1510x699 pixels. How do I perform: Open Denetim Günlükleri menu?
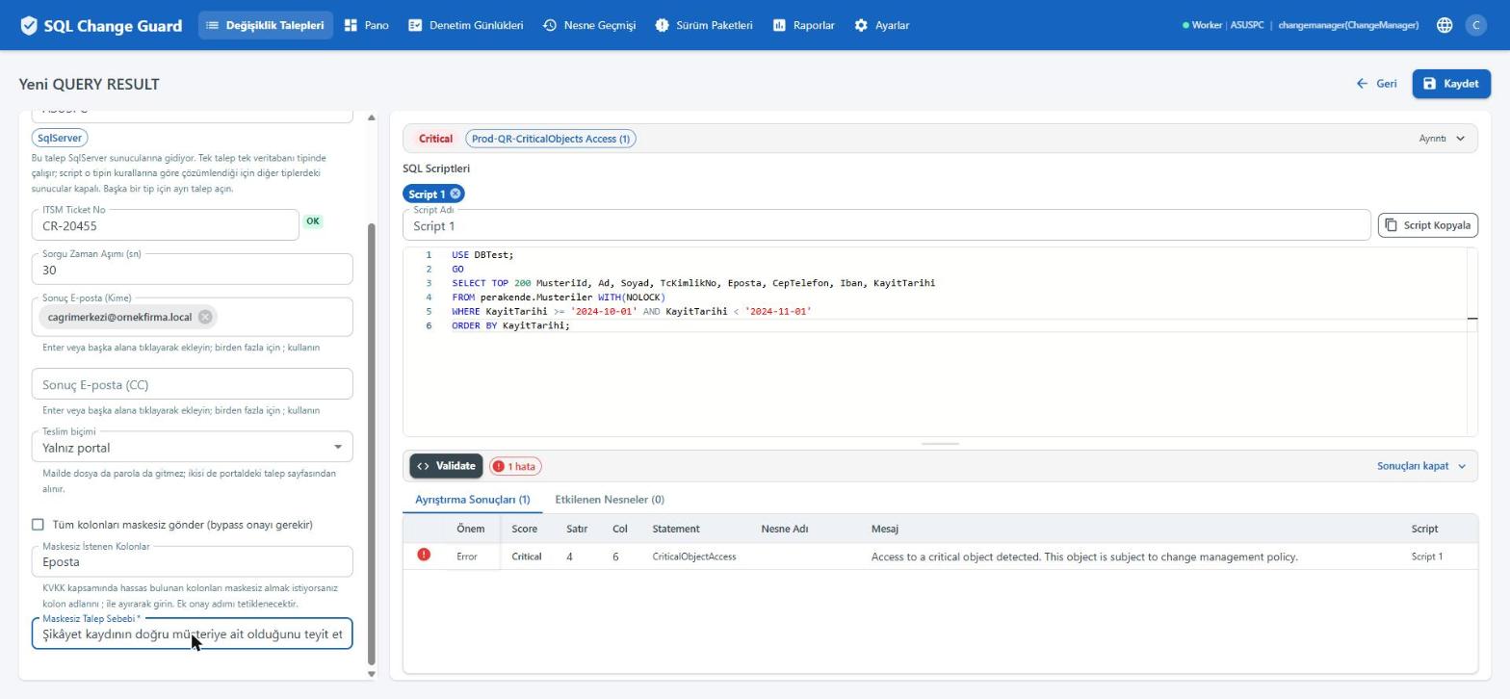point(466,25)
